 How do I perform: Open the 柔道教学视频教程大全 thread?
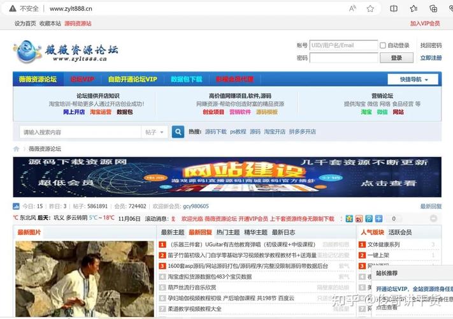[194, 309]
